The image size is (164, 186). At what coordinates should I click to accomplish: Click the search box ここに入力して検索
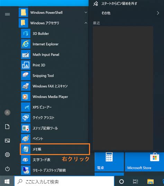point(64,181)
